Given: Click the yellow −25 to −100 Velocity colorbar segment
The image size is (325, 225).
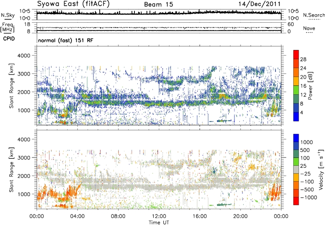Looking at the screenshot, I should click(x=296, y=177).
